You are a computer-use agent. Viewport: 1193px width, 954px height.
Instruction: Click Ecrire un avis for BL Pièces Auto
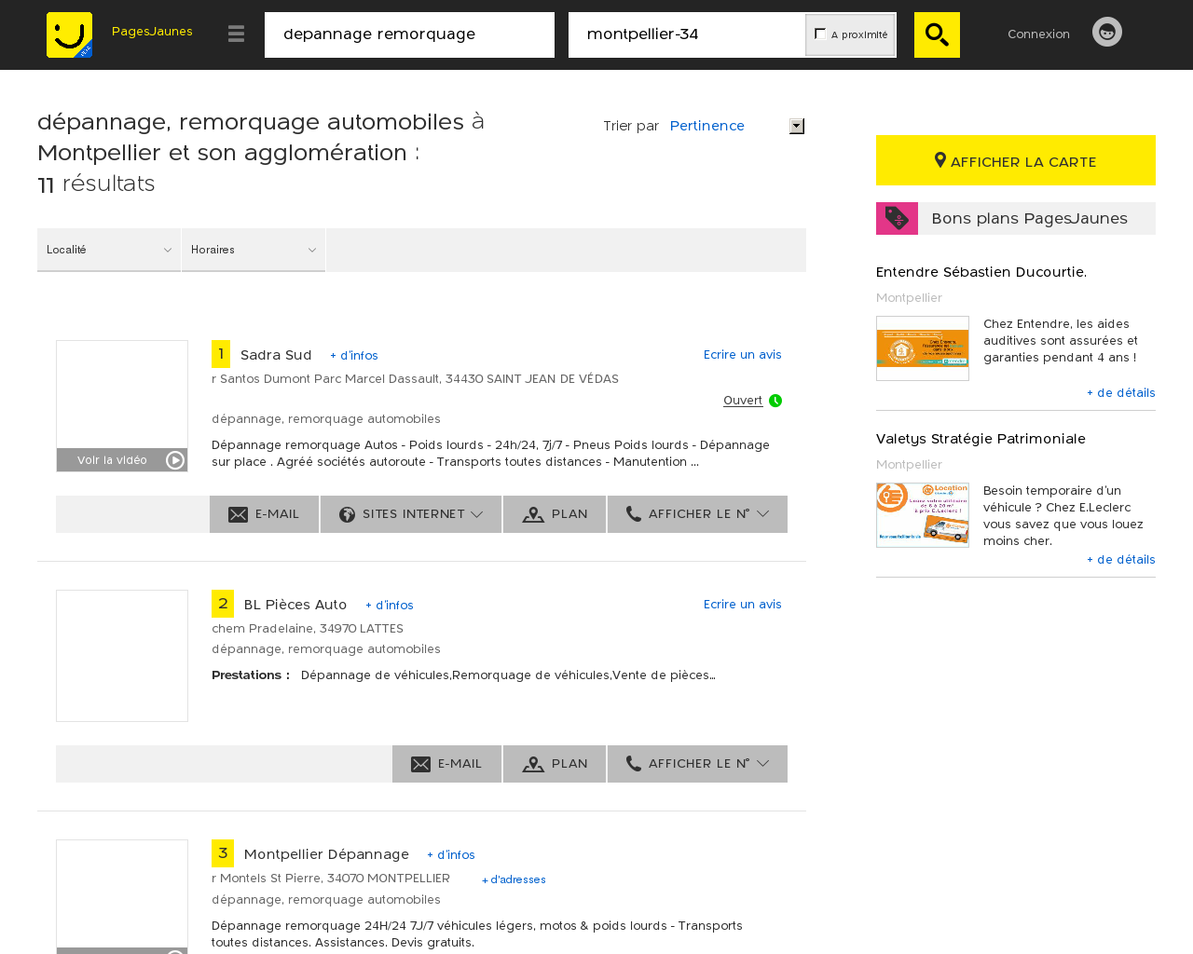coord(743,605)
